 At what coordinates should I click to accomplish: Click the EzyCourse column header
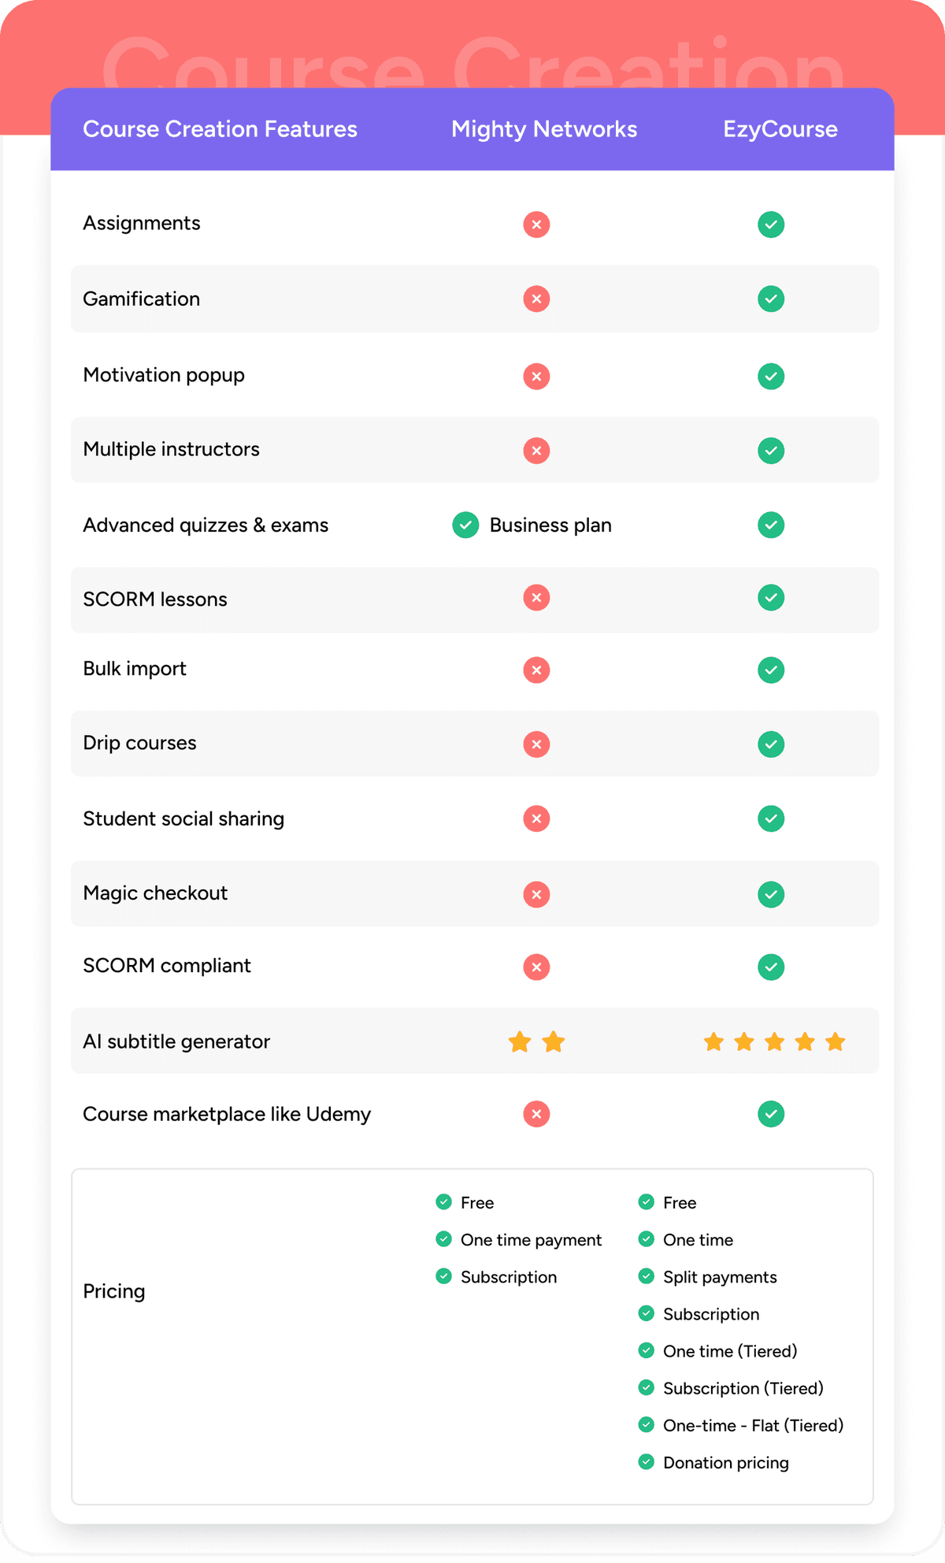tap(780, 129)
